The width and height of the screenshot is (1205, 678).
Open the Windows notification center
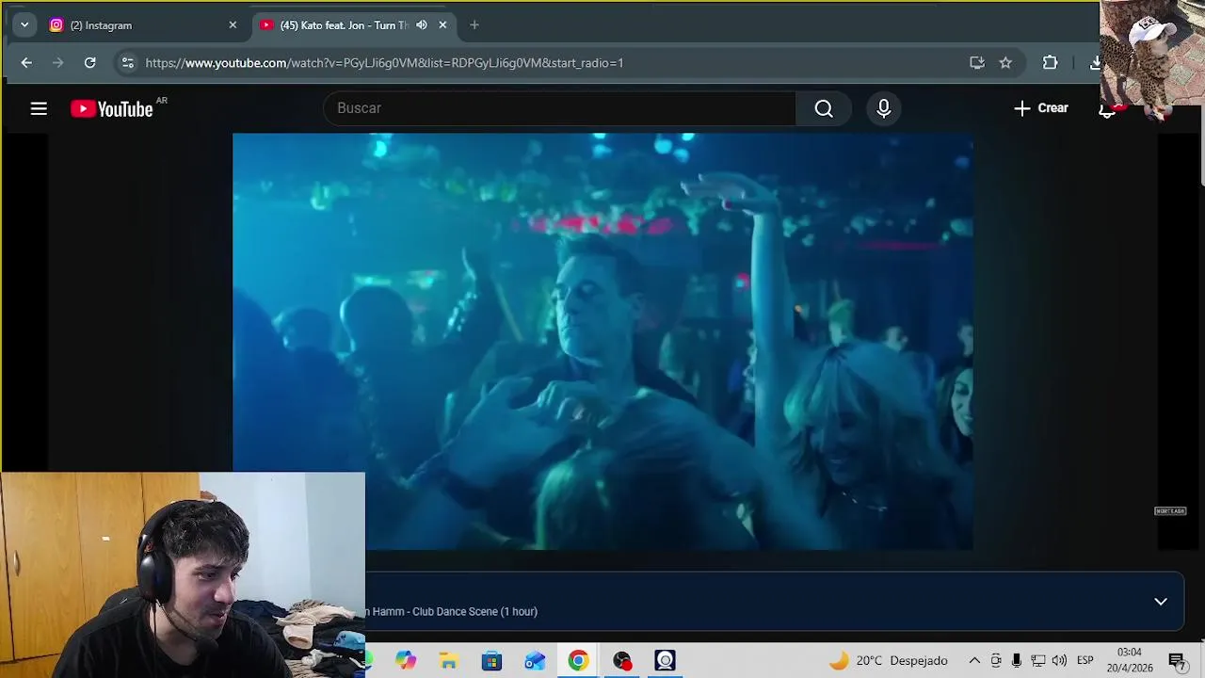tap(1177, 661)
